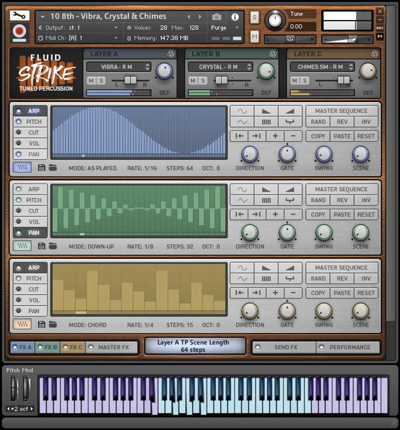Screen dimensions: 400x430
Task: Mute Layer A with M button
Action: (91, 81)
